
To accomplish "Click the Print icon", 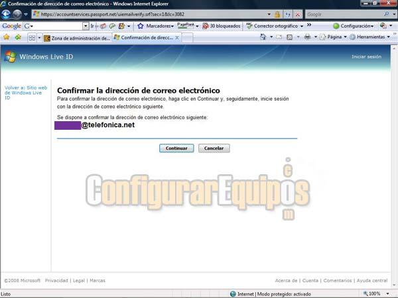I will click(307, 37).
